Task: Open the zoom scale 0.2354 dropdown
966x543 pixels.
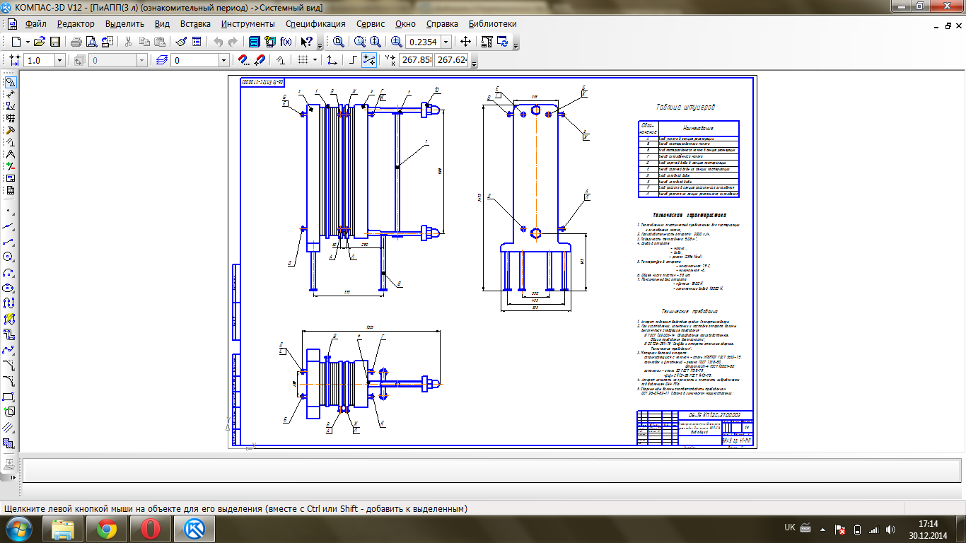Action: [x=446, y=42]
